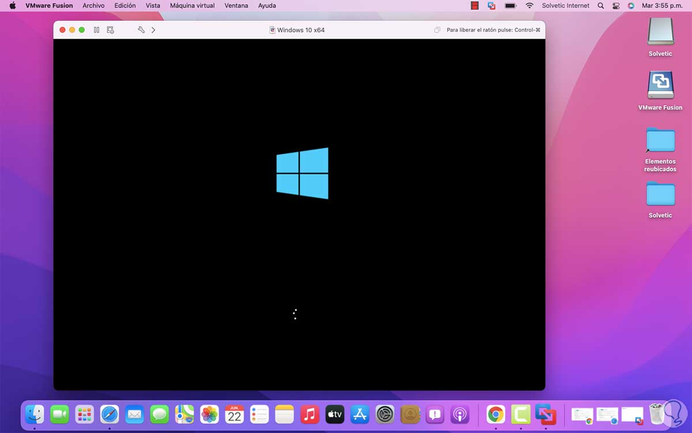Open Wi-Fi menu in menu bar
This screenshot has height=433, width=692.
tap(529, 6)
